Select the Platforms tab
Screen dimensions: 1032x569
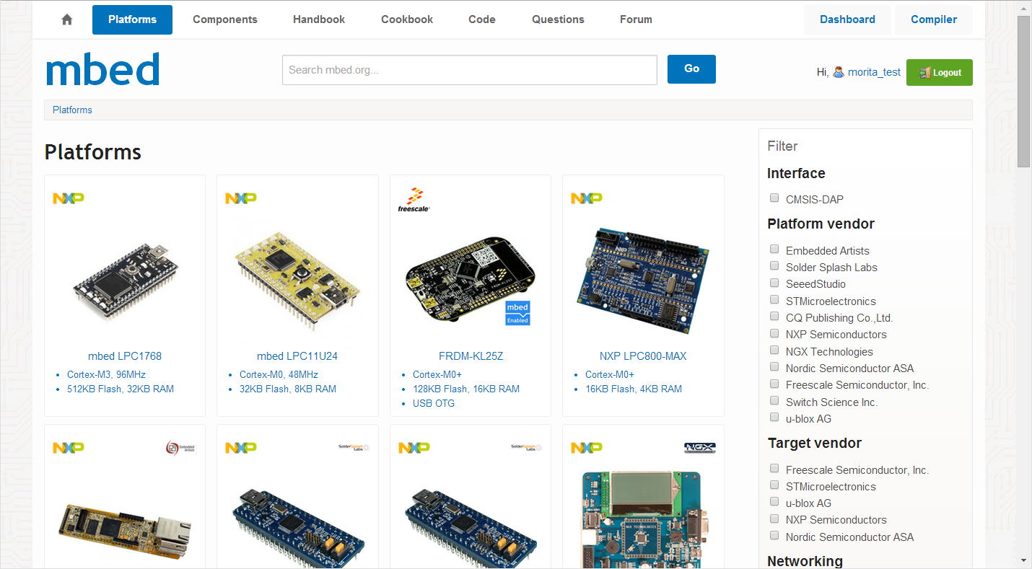tap(132, 19)
